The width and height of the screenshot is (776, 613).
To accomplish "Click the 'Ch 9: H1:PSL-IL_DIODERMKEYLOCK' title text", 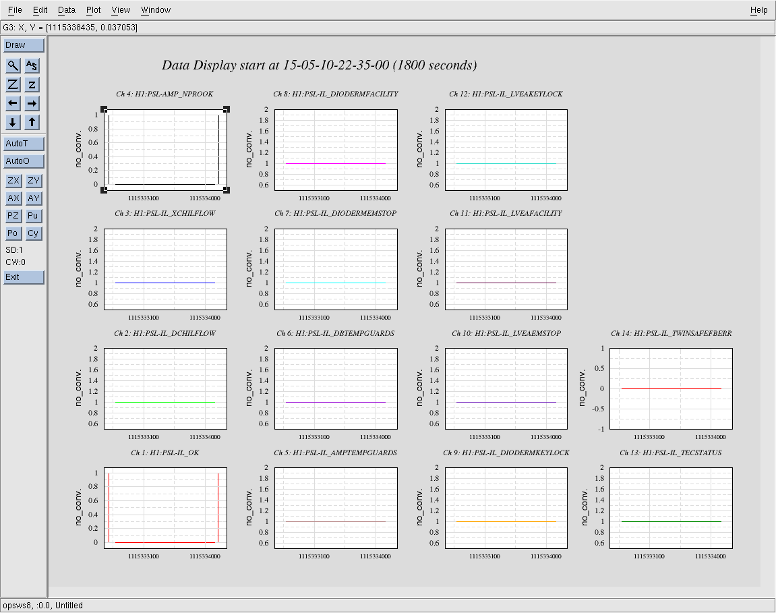I will [x=506, y=453].
